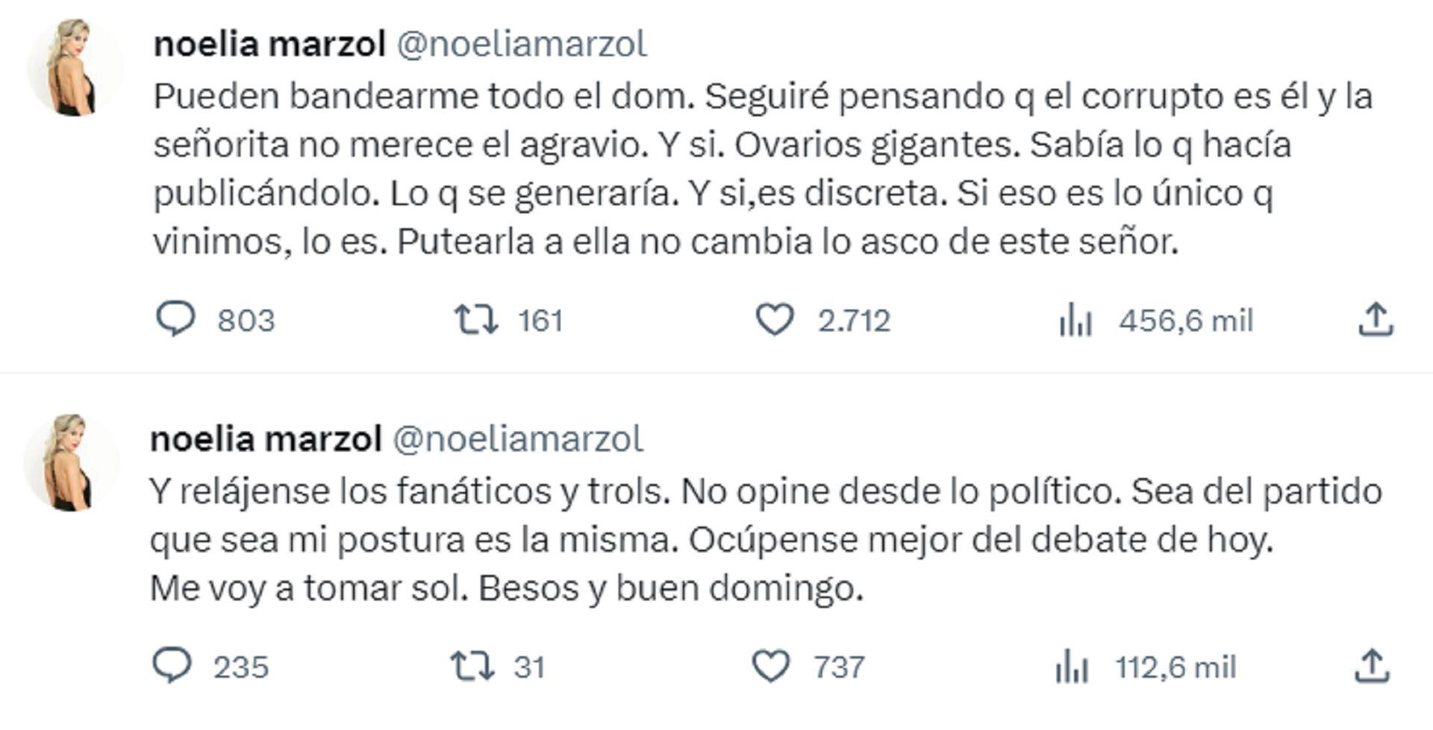1433x730 pixels.
Task: Click the 737 likes count
Action: point(840,667)
